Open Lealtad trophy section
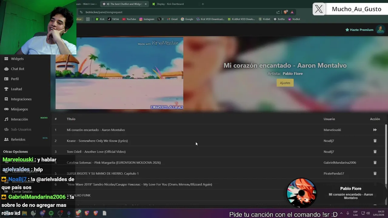The height and width of the screenshot is (218, 388). (16, 89)
